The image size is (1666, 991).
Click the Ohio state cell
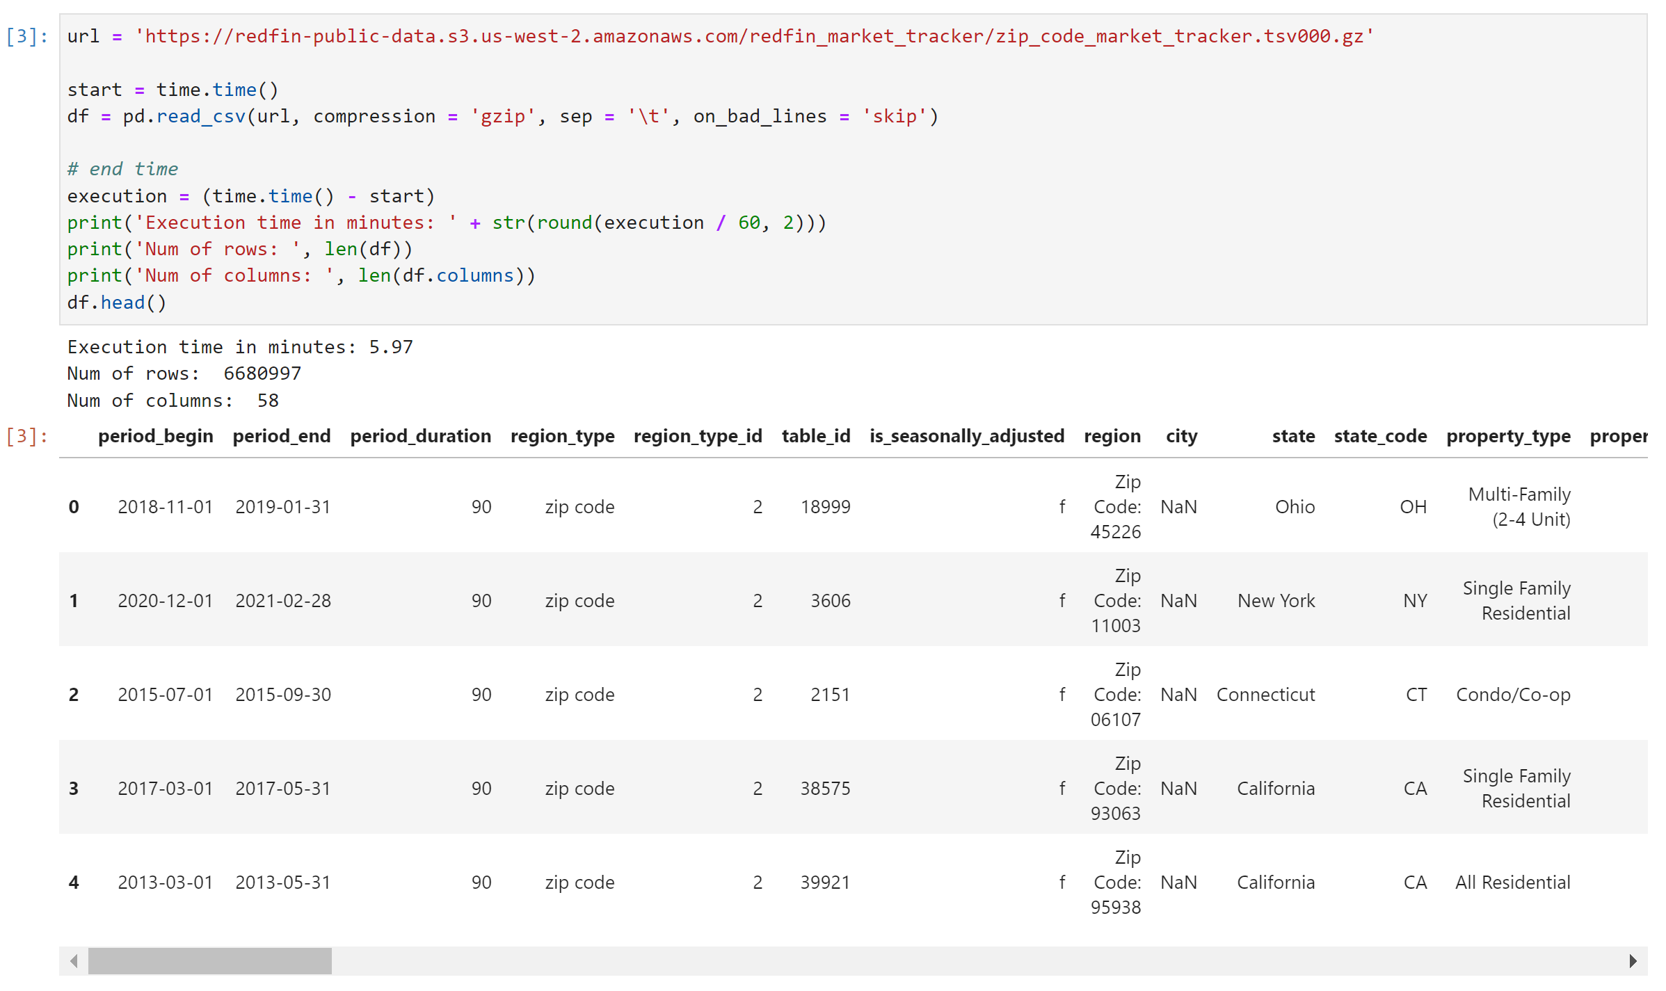tap(1294, 507)
